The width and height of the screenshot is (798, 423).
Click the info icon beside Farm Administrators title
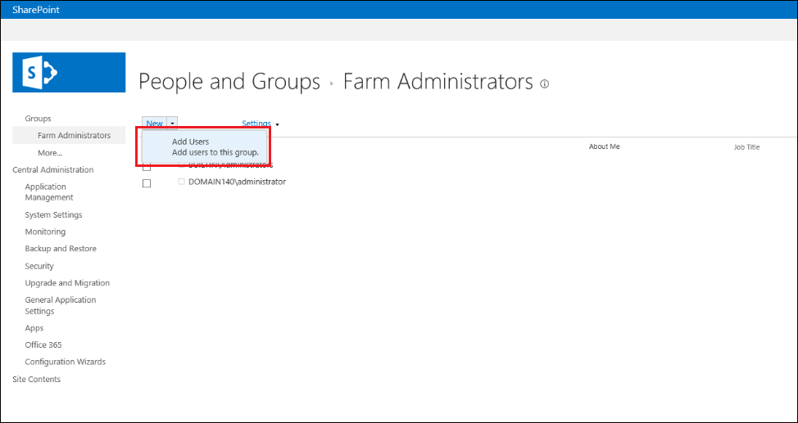coord(545,84)
